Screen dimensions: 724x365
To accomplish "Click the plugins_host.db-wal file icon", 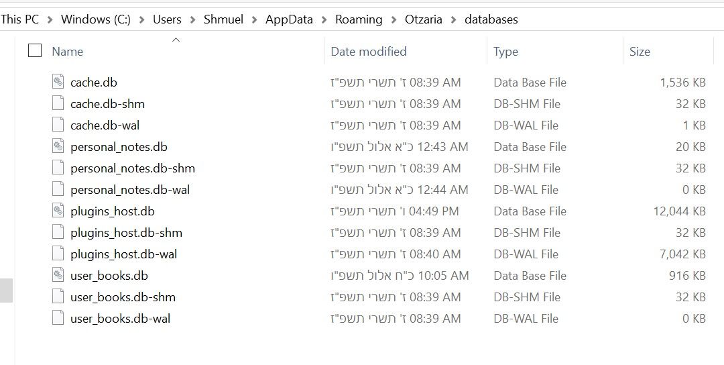I will click(58, 254).
